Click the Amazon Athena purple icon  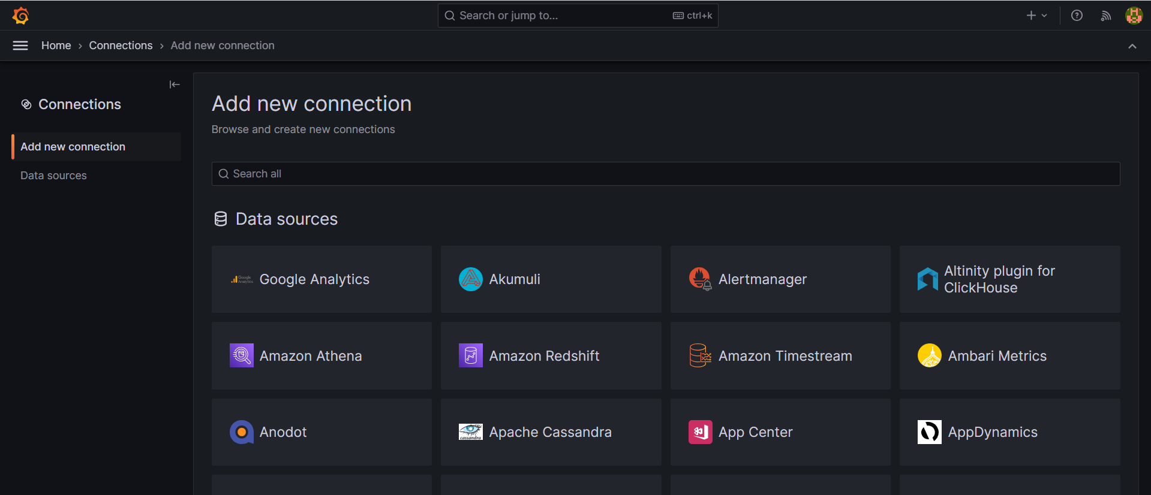[x=242, y=355]
